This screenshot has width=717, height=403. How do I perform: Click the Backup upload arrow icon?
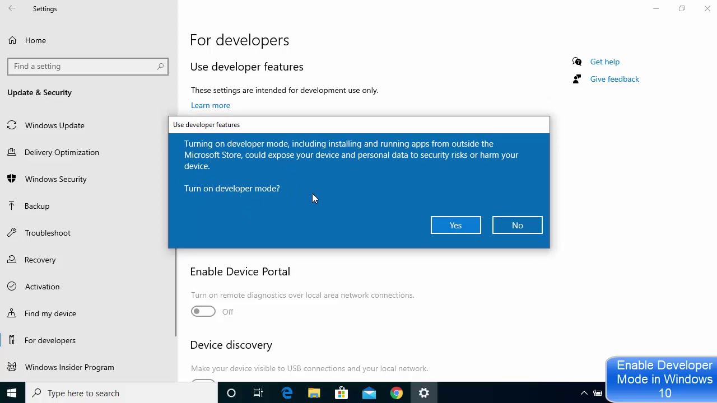(x=12, y=206)
